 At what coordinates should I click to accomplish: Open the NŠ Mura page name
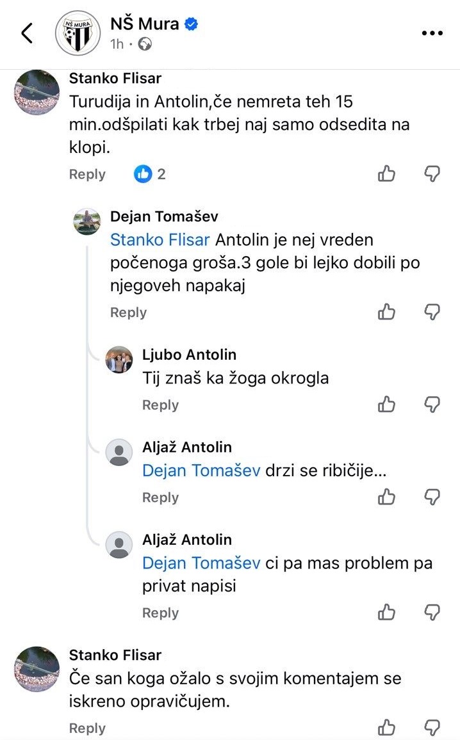146,24
